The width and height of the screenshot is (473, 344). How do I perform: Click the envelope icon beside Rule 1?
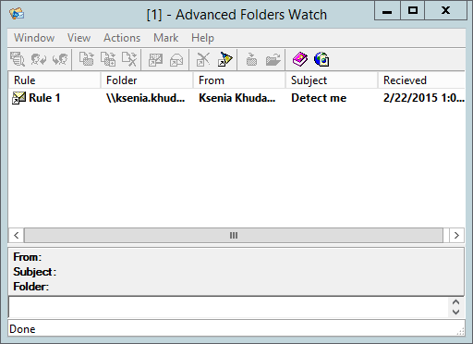click(18, 98)
